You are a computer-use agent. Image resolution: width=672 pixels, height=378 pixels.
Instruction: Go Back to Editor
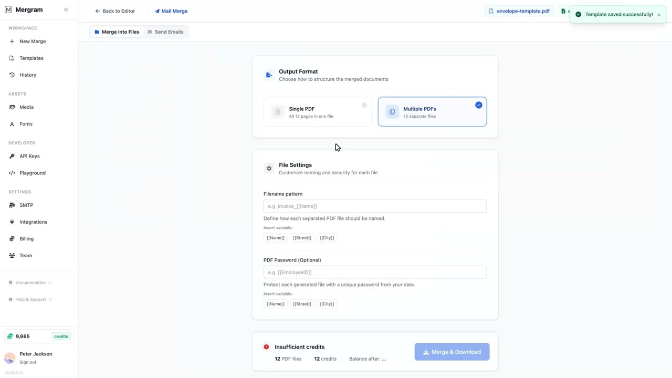coord(115,11)
